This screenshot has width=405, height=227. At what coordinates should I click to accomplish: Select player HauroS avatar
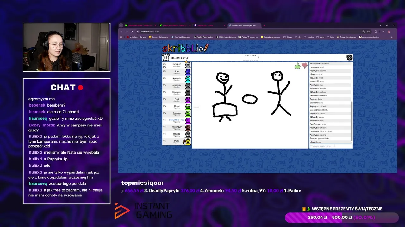pos(188,134)
